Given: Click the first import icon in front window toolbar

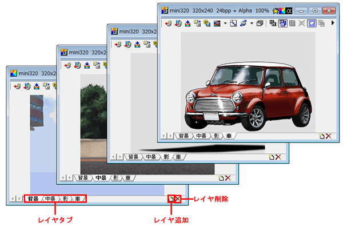Looking at the screenshot, I should (x=168, y=23).
